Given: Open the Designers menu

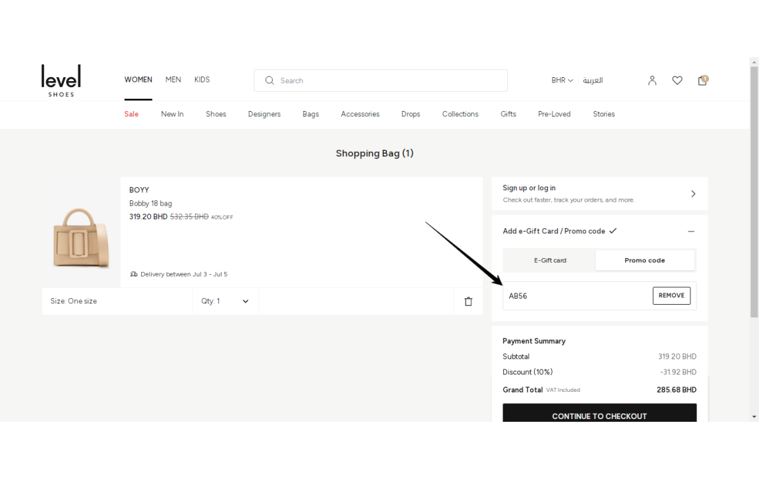Looking at the screenshot, I should [264, 114].
